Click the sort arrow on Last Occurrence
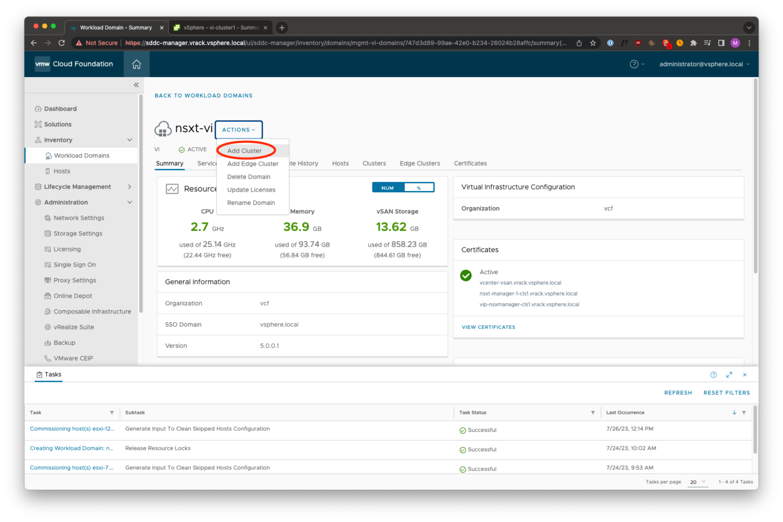This screenshot has width=783, height=522. click(x=734, y=412)
